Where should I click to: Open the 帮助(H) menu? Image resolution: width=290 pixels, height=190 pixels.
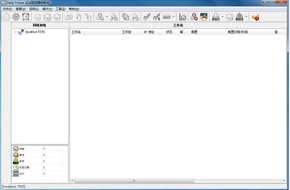pyautogui.click(x=74, y=9)
